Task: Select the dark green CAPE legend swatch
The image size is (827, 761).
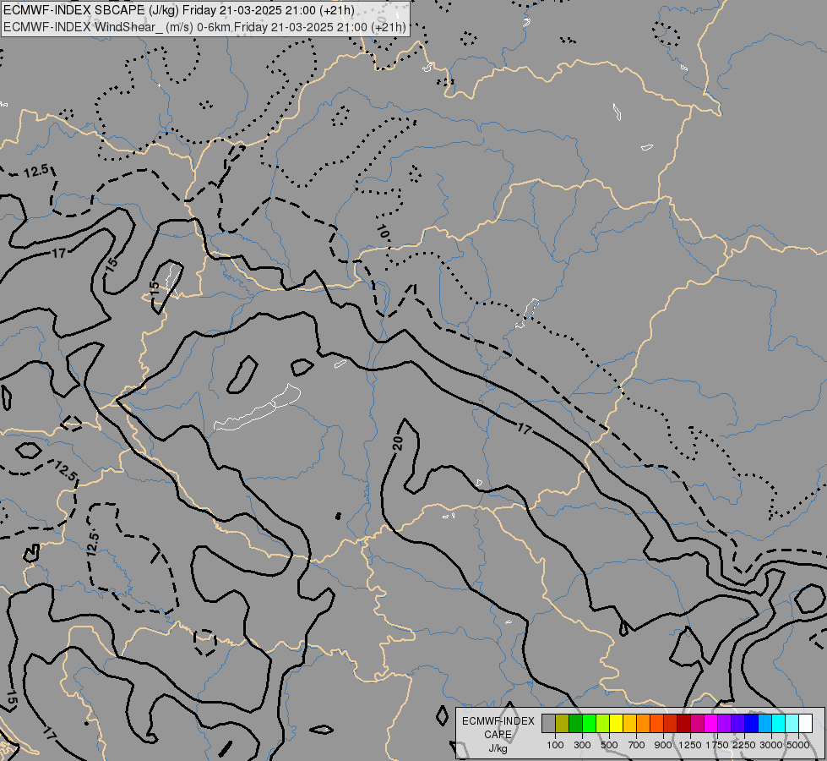Action: pyautogui.click(x=575, y=723)
